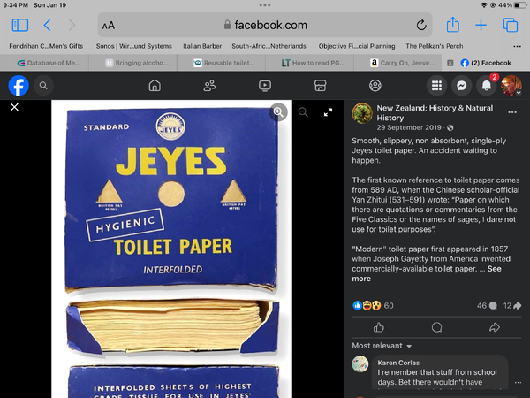The image size is (530, 398).
Task: Zoom in on the photo
Action: click(278, 112)
